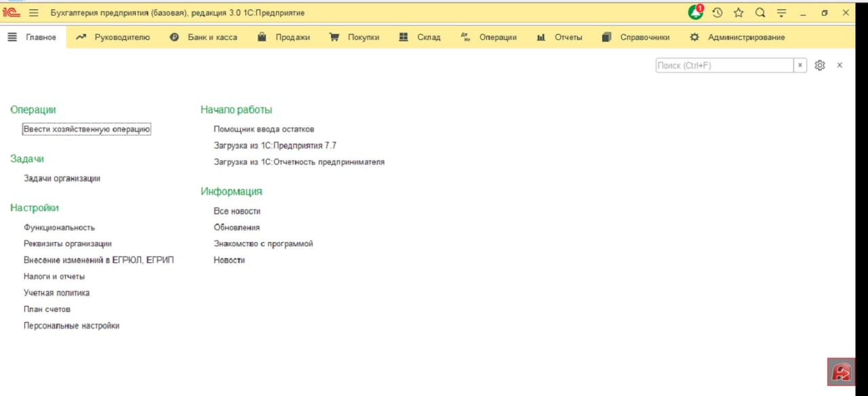Open the Руководителю section
Screen dimensions: 868x396
pyautogui.click(x=122, y=37)
